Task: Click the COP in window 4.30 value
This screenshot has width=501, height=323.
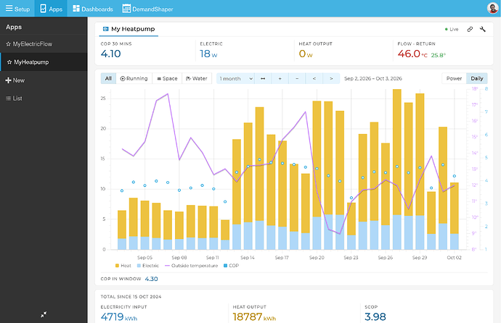Action: (151, 279)
